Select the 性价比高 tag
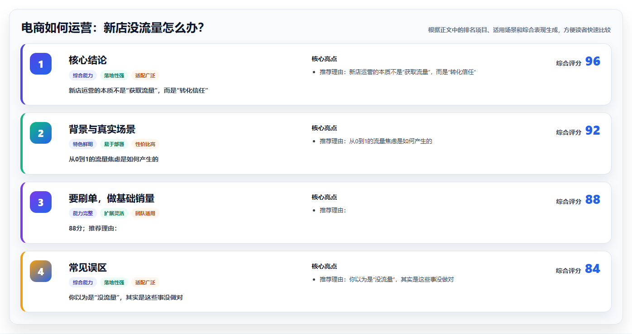The image size is (632, 334). [x=145, y=145]
